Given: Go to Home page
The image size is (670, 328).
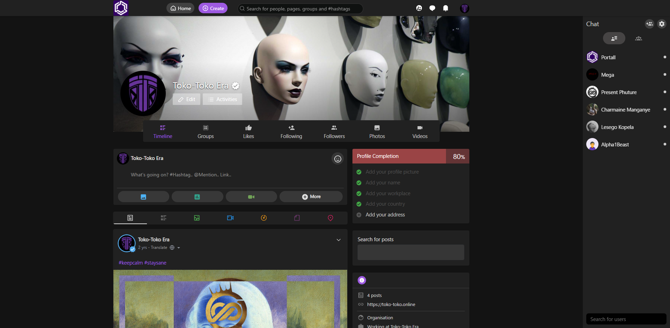Looking at the screenshot, I should pos(180,8).
